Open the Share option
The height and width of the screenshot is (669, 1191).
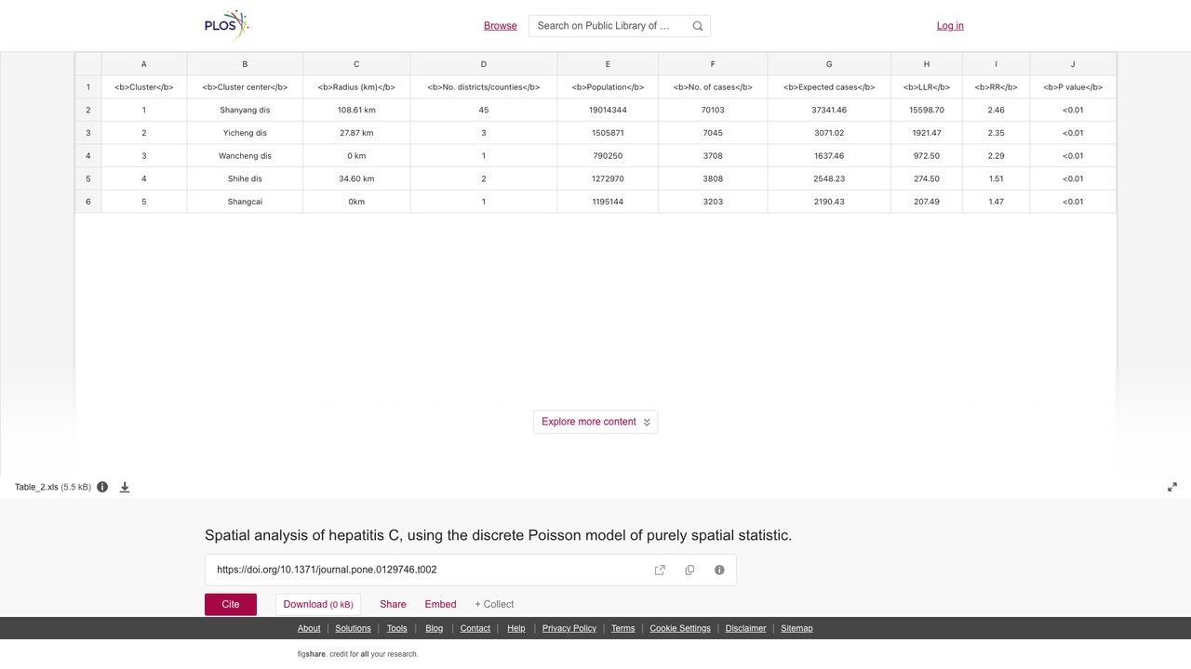coord(393,604)
